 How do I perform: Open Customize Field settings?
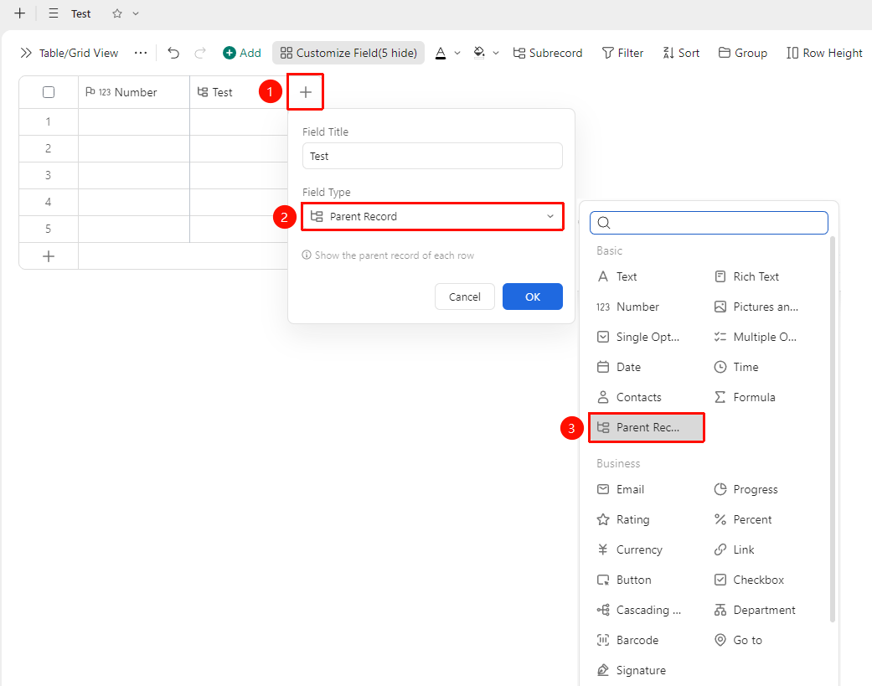(x=348, y=53)
